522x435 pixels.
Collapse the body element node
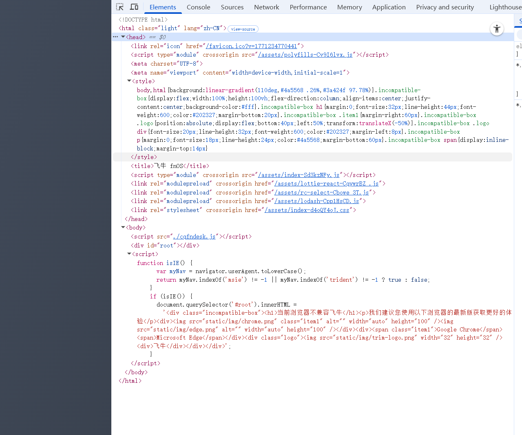(123, 227)
